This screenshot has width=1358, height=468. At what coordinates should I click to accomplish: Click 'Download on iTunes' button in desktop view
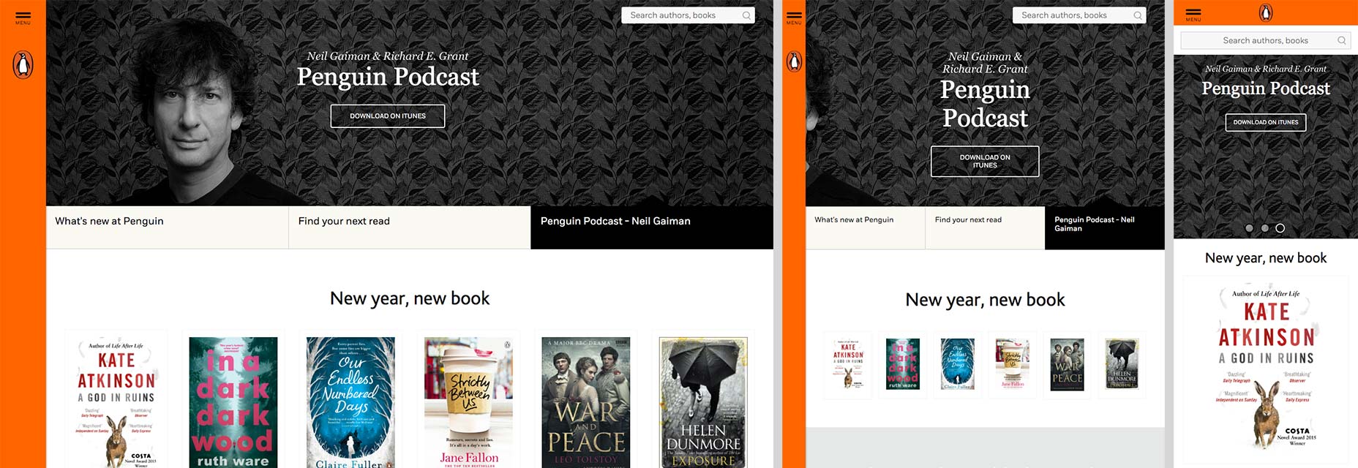(388, 116)
